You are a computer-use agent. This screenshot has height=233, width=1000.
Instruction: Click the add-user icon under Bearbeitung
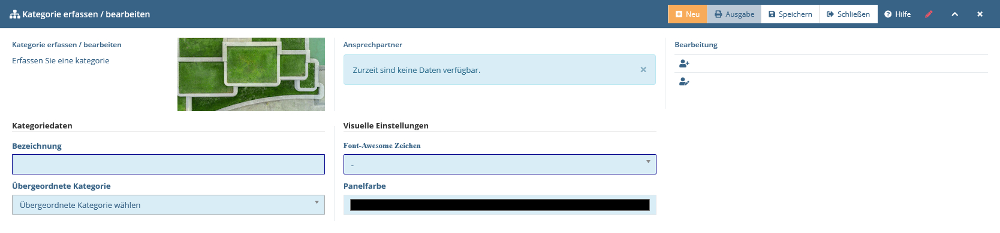tap(684, 63)
